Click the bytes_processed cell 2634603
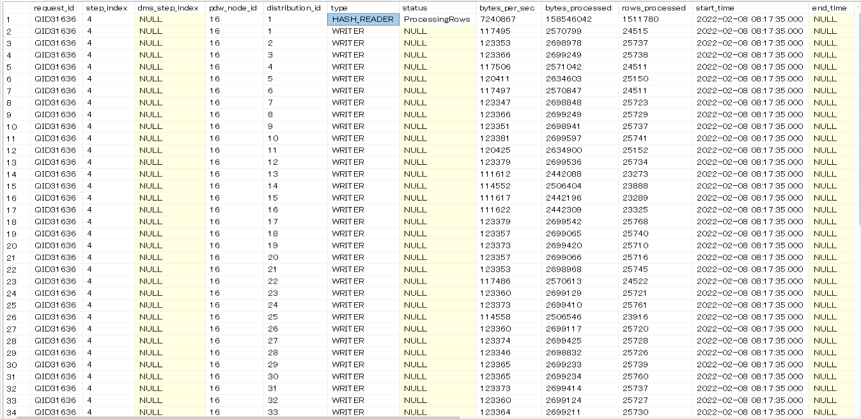Screen dimensions: 861x419 tap(579, 79)
